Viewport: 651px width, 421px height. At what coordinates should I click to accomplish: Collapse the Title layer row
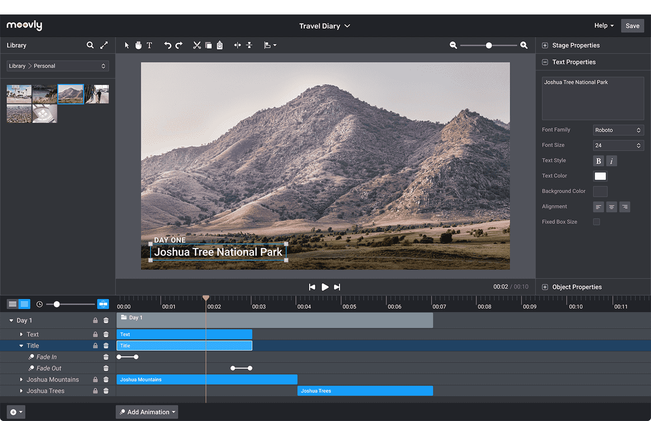21,346
